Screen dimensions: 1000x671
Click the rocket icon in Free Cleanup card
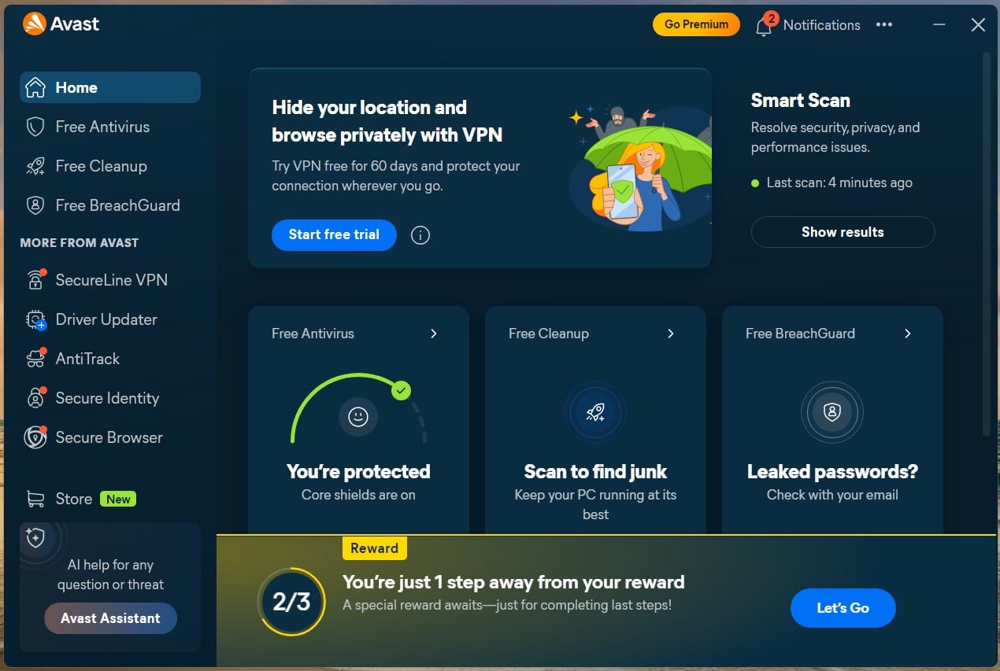(595, 412)
